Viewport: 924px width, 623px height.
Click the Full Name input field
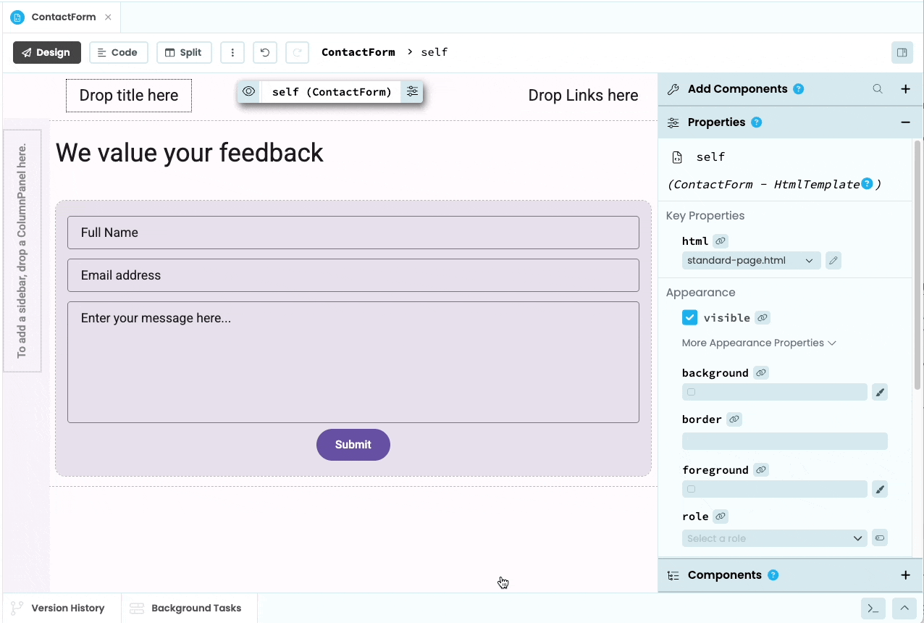[x=353, y=232]
